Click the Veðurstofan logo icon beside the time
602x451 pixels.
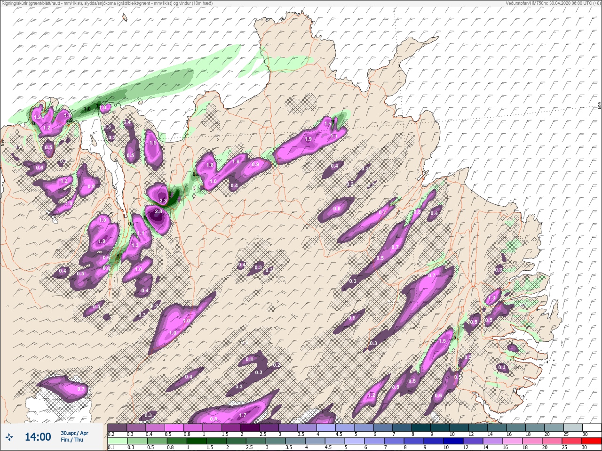point(9,437)
